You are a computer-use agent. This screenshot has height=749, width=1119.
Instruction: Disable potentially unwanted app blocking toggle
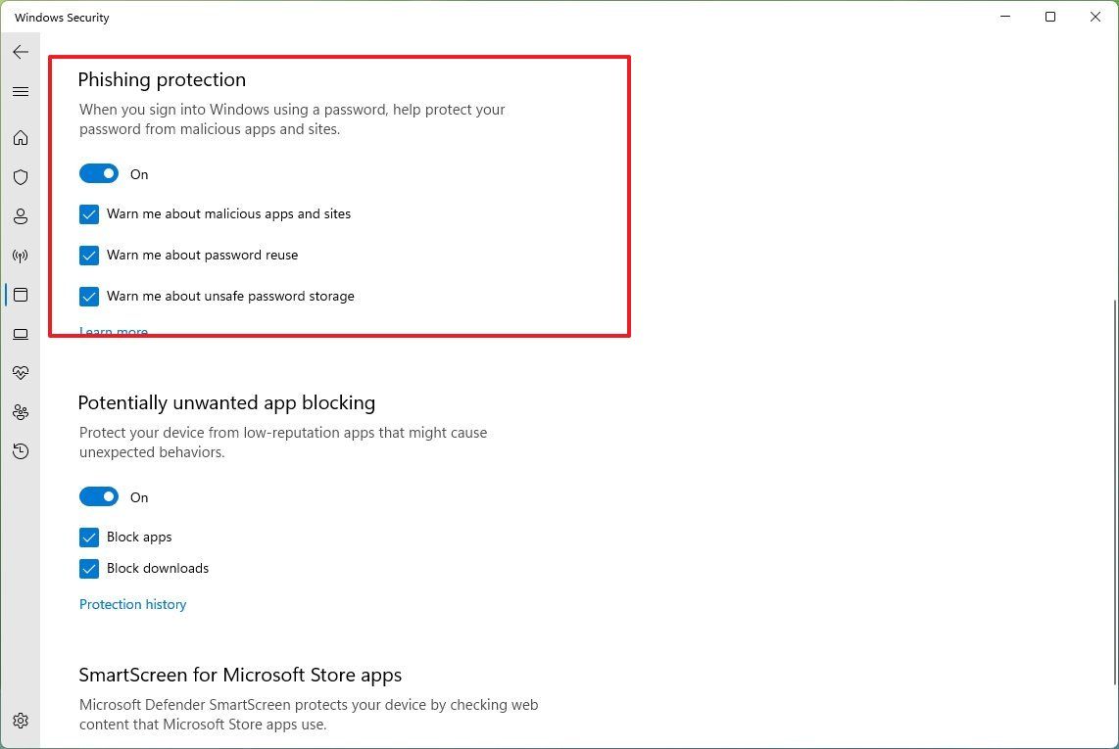tap(98, 496)
